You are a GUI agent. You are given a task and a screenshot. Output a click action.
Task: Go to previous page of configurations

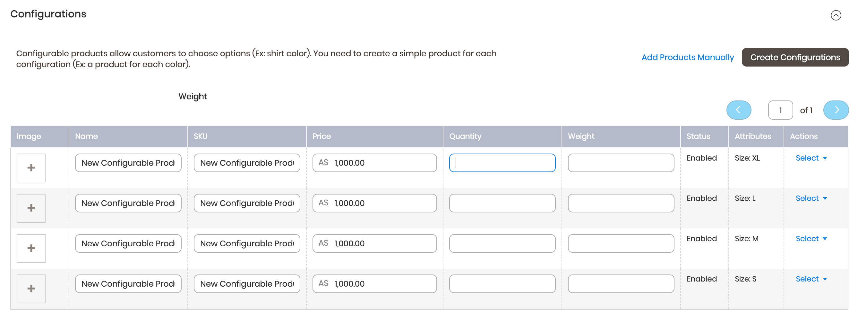pos(738,110)
